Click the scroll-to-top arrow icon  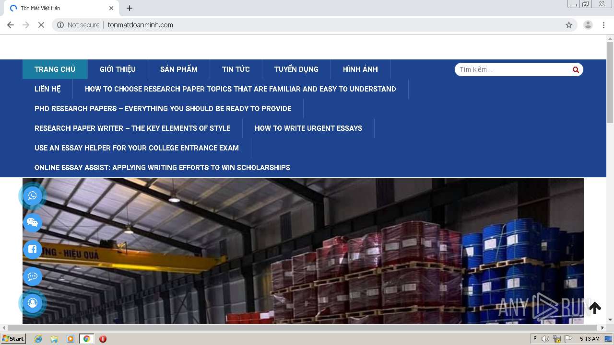point(595,308)
